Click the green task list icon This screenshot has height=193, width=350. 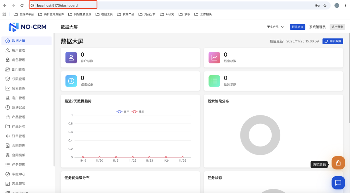tap(214, 81)
